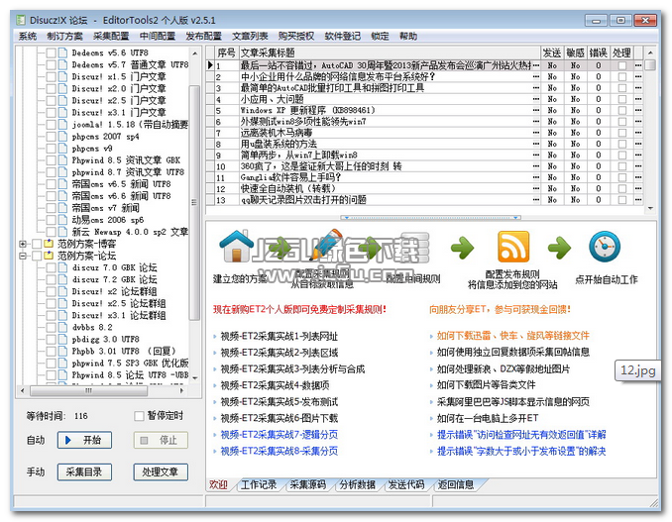Open the 发布配置 menu
Screen dimensions: 672x522
(203, 36)
